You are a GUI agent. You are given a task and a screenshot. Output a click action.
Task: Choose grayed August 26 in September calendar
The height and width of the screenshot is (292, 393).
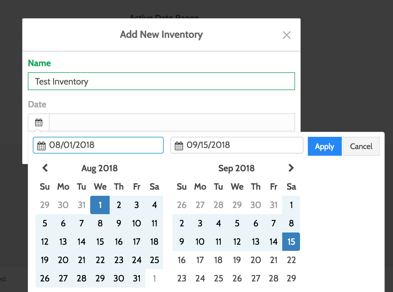point(182,205)
